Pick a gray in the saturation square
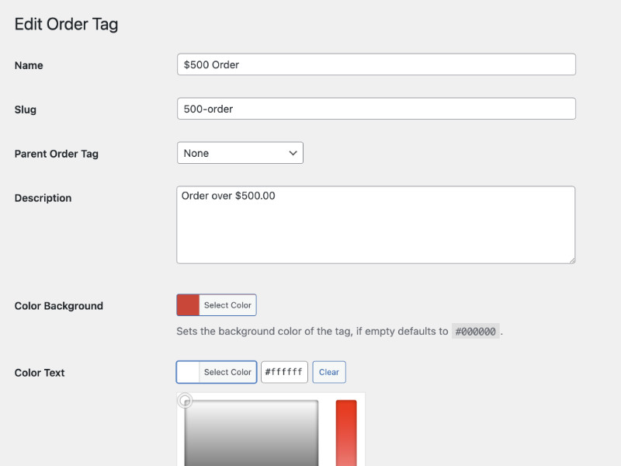The image size is (621, 466). point(252,435)
